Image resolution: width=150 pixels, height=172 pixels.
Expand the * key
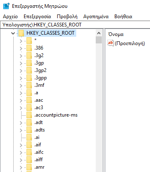(21, 41)
